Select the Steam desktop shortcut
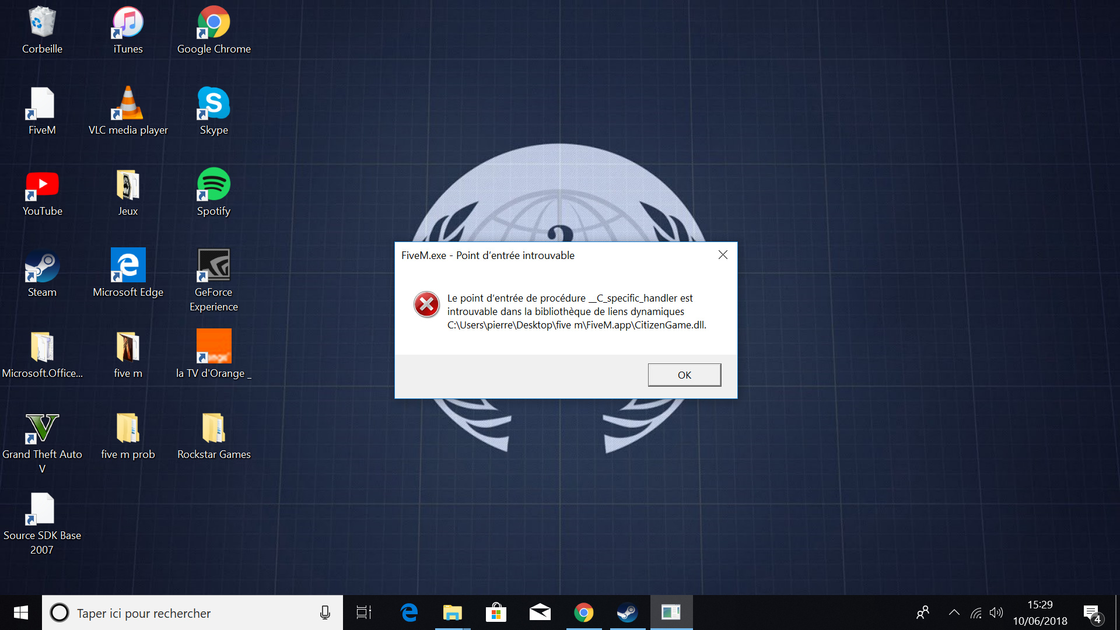The image size is (1120, 630). coord(42,273)
